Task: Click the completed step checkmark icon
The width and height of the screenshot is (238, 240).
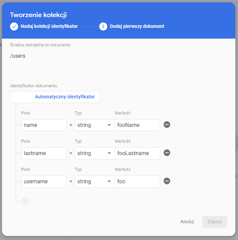Action: click(14, 26)
